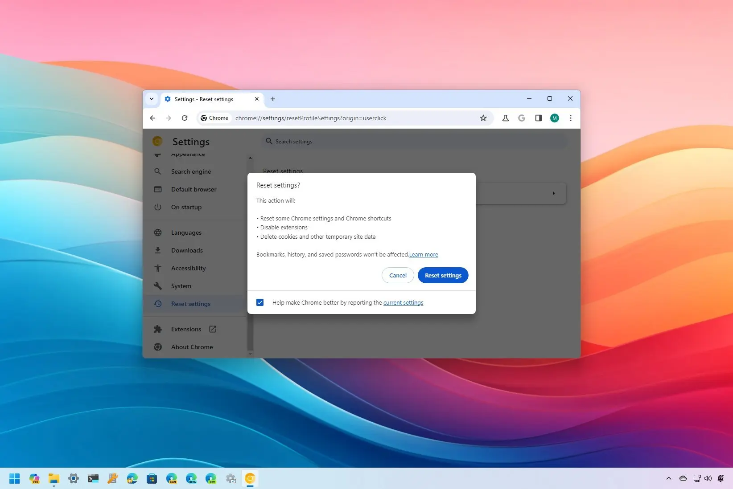Open Edge Beta from taskbar

(x=191, y=478)
